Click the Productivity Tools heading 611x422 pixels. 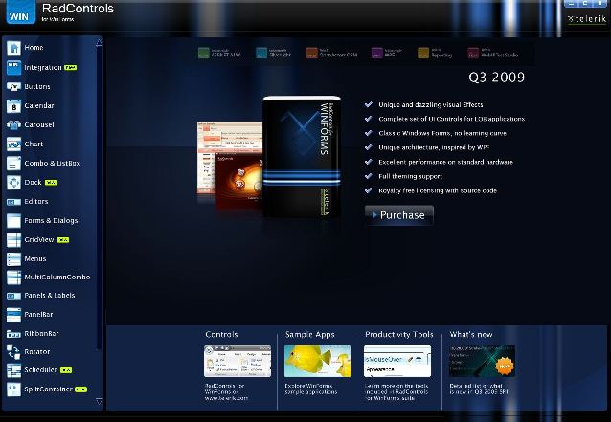tap(399, 334)
